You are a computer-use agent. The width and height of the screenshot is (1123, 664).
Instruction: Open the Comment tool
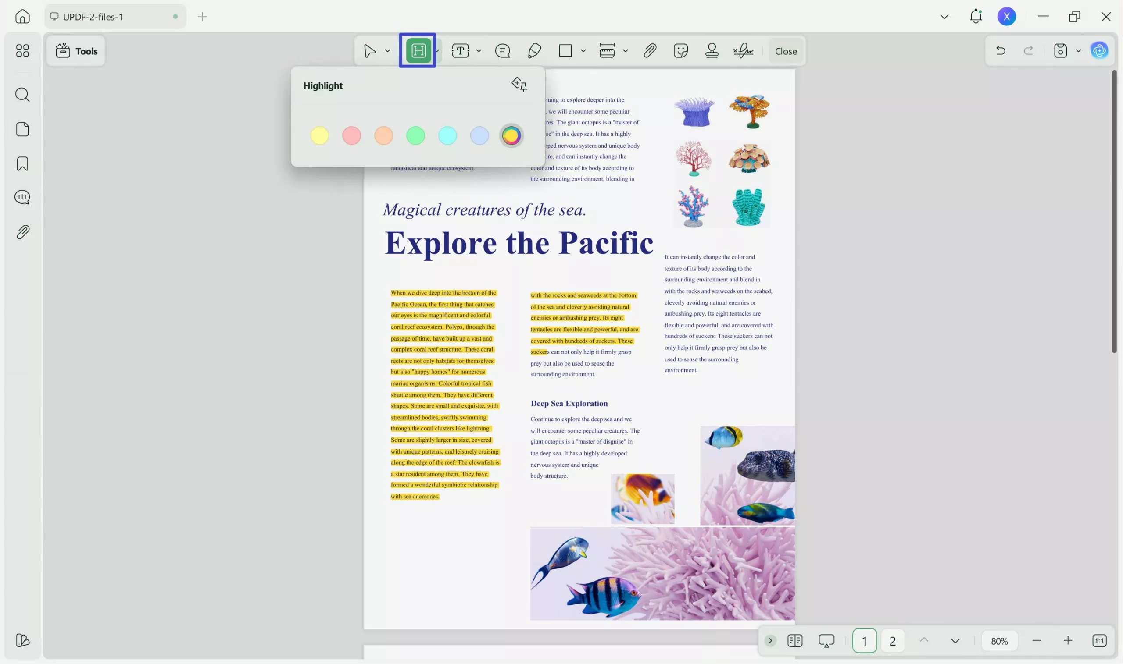502,50
